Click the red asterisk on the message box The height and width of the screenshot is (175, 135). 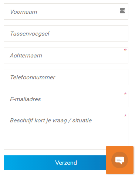125,116
